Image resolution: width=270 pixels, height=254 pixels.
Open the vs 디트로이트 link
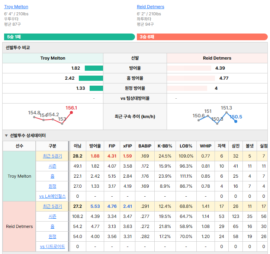52,247
